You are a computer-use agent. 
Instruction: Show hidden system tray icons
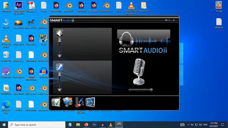(188, 125)
